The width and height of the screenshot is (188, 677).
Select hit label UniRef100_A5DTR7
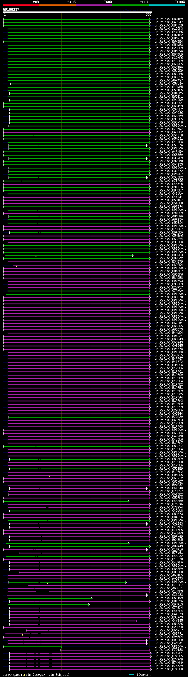coord(169,200)
